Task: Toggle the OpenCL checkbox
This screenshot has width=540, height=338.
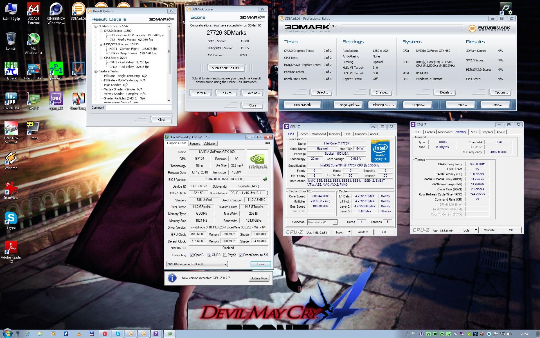Action: pos(192,255)
